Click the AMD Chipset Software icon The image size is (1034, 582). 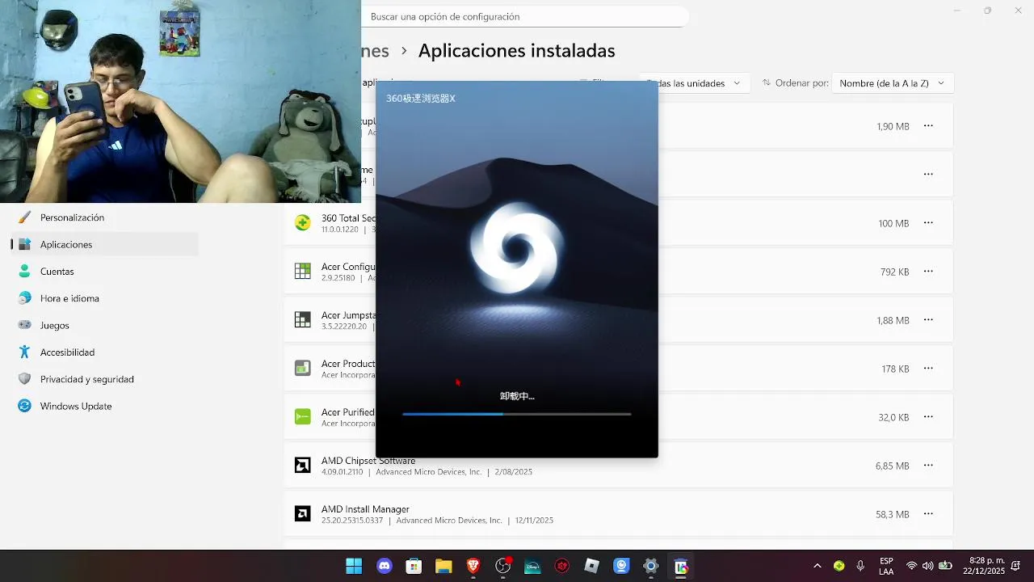click(x=303, y=466)
